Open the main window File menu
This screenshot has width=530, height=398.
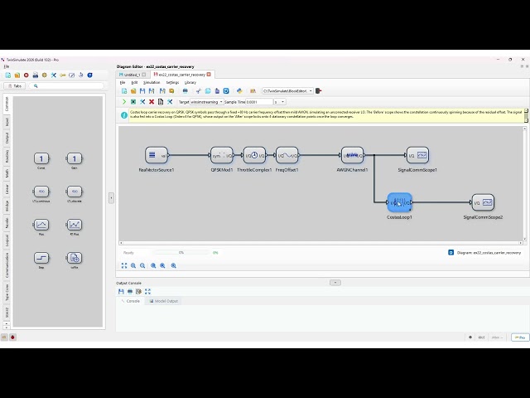[x=7, y=66]
